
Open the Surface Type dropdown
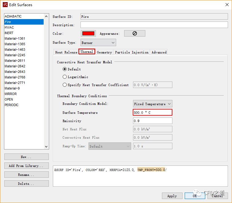coord(98,43)
